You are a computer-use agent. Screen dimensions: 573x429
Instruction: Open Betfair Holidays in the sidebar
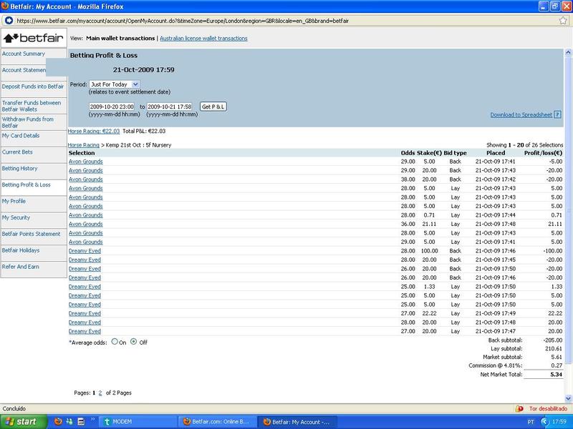(x=21, y=250)
